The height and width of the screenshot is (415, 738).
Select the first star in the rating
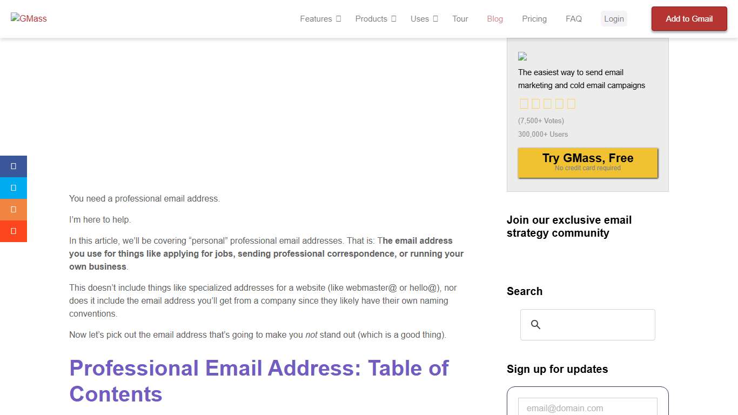524,103
